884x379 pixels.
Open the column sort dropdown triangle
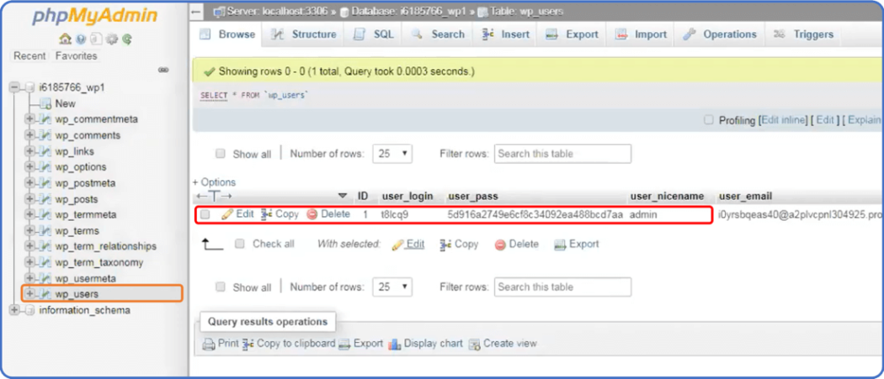click(342, 196)
